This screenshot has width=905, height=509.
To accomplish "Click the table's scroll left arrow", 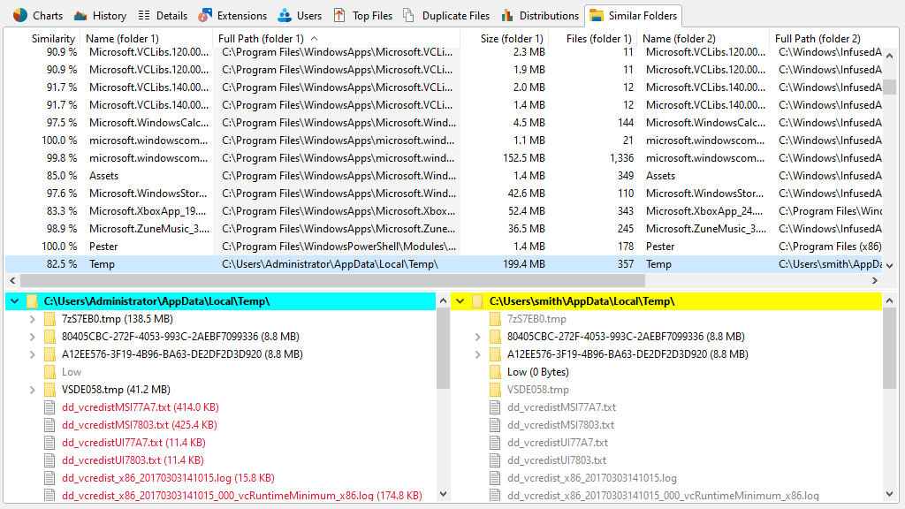I will tap(12, 280).
